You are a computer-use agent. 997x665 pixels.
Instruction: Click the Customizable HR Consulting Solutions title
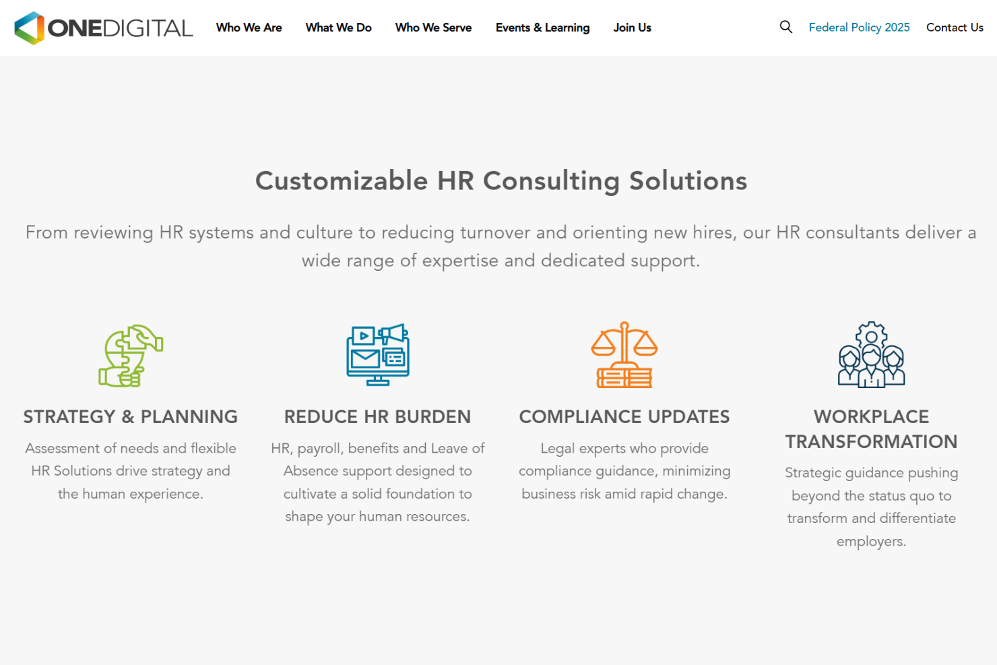coord(501,181)
